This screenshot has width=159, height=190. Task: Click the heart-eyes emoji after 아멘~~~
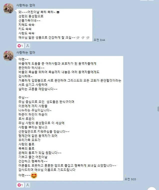(x=34, y=175)
